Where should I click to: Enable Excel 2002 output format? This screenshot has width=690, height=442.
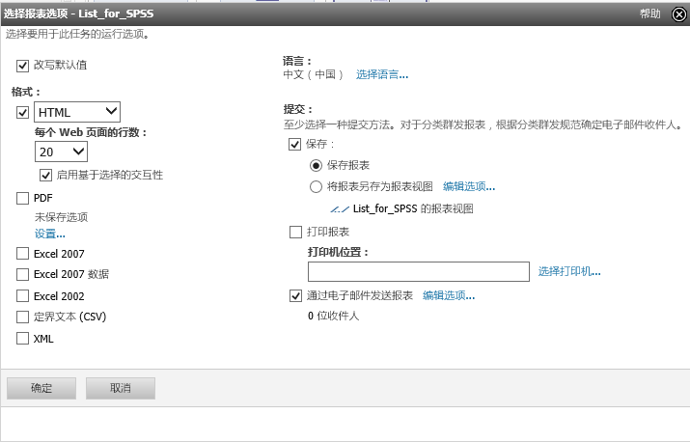coord(22,296)
